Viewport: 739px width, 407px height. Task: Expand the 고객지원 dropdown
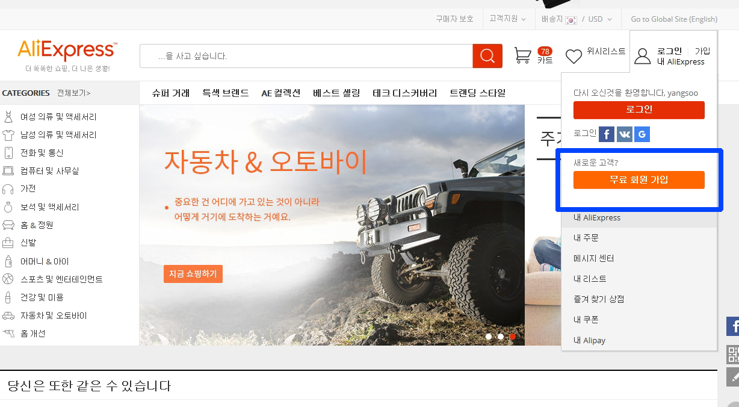[507, 19]
